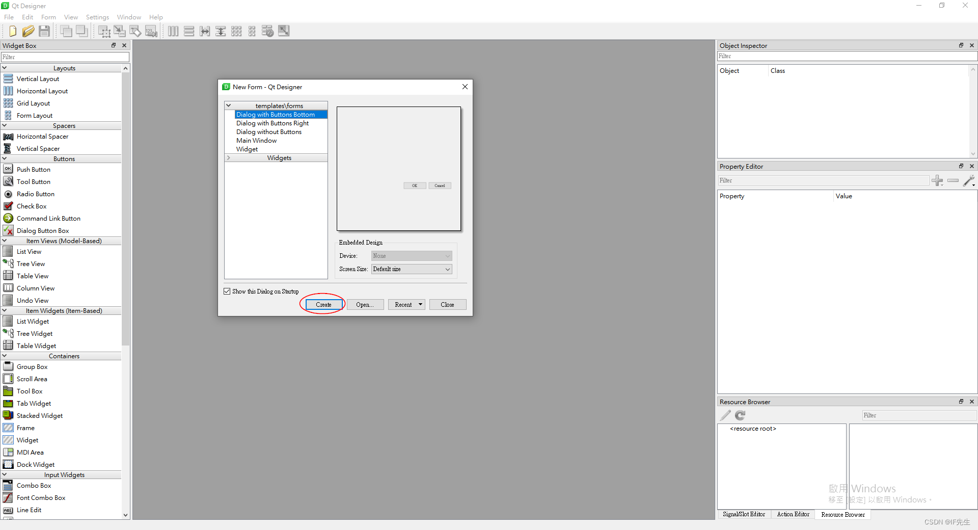The height and width of the screenshot is (530, 978).
Task: Click the Create button
Action: (323, 305)
